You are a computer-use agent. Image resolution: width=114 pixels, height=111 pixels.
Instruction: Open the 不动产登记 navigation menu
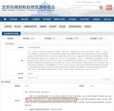[84, 19]
